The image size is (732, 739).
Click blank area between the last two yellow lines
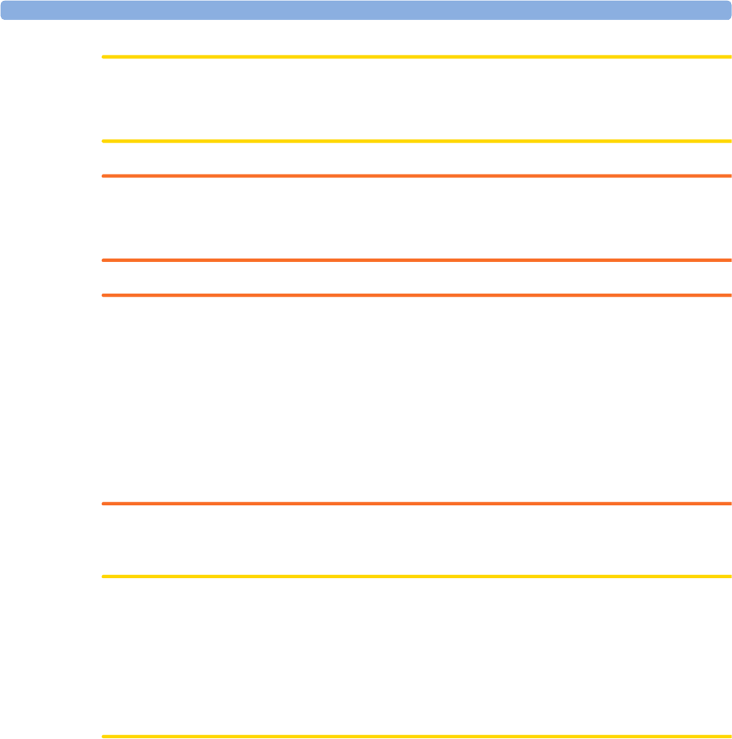[x=416, y=656]
